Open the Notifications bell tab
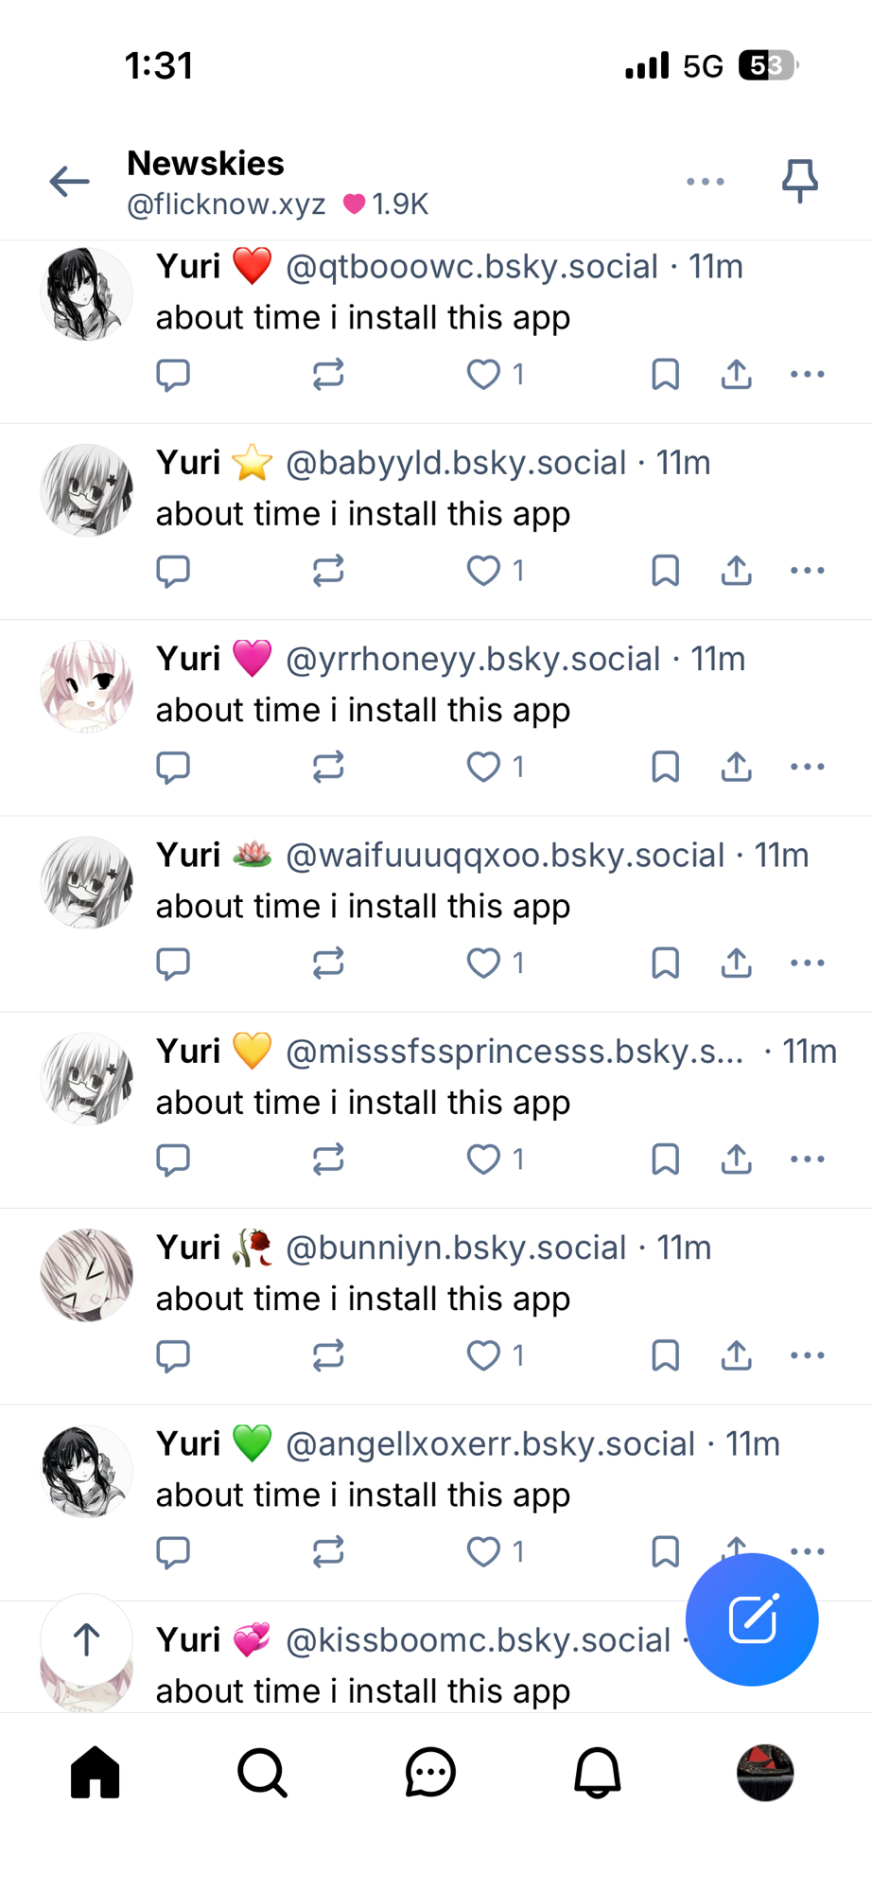This screenshot has height=1893, width=872. point(598,1772)
